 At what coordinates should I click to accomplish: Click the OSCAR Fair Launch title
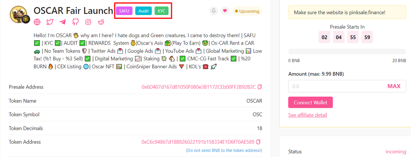click(x=73, y=11)
